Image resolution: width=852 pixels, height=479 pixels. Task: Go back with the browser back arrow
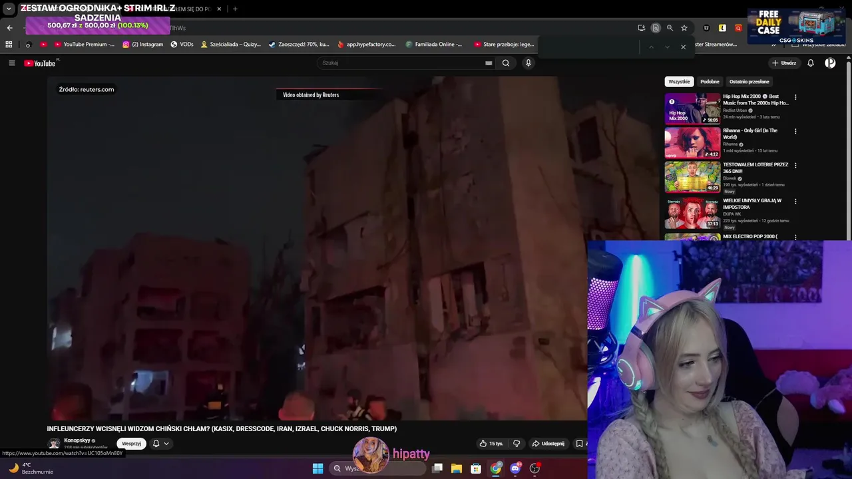pos(10,28)
